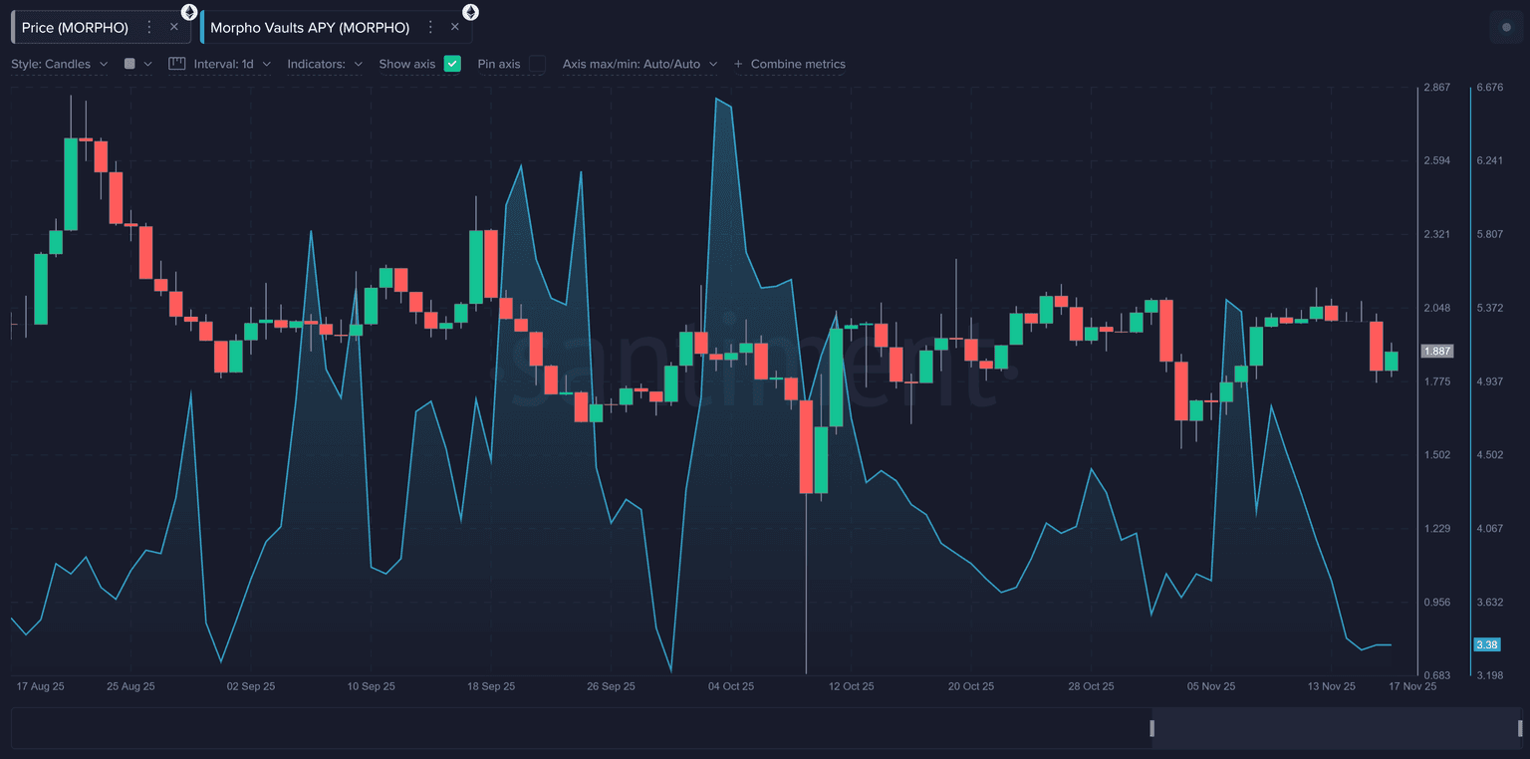
Task: Expand the Style: Candles dropdown
Action: [x=60, y=64]
